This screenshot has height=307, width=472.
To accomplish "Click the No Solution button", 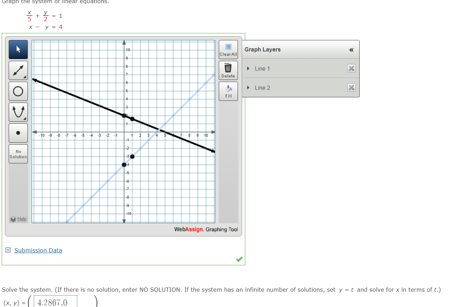I will (x=18, y=154).
